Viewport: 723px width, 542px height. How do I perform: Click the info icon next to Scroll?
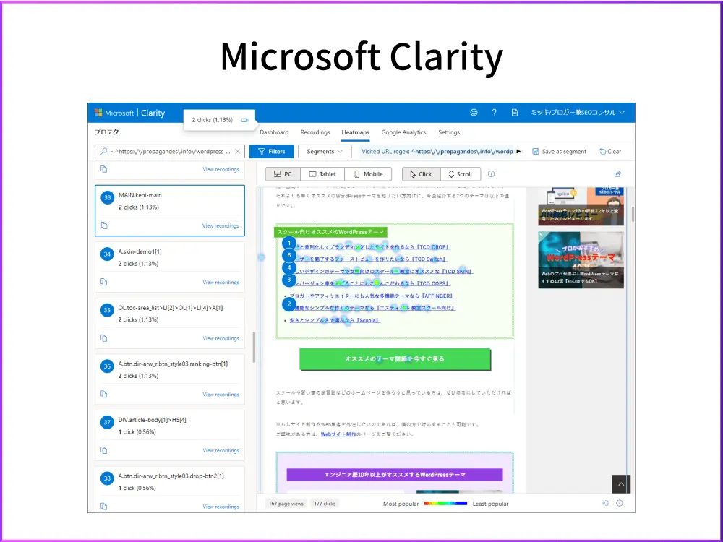(x=491, y=173)
